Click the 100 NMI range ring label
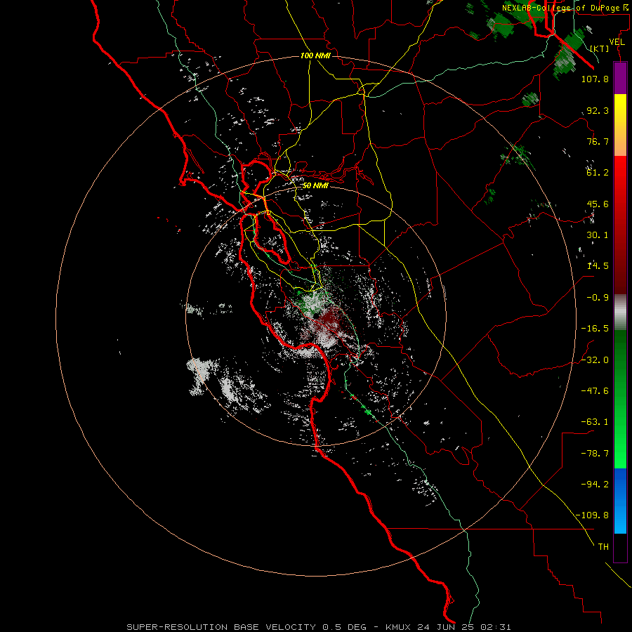 click(315, 55)
